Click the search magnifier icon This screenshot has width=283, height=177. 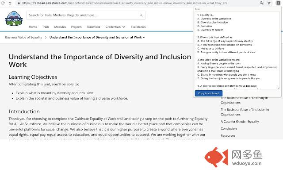click(141, 15)
